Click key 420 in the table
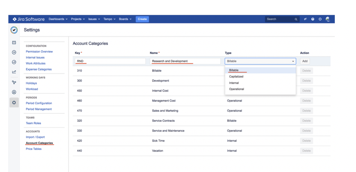 pos(80,141)
